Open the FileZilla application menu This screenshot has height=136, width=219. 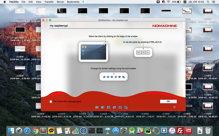click(x=14, y=2)
